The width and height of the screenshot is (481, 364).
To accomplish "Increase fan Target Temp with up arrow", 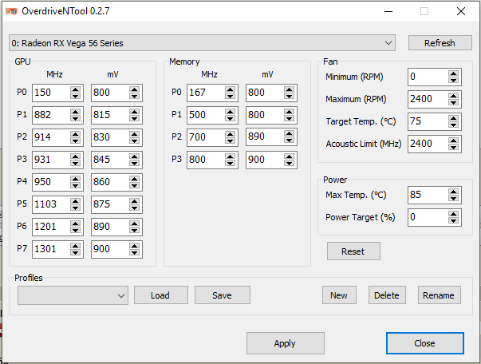I will (453, 118).
